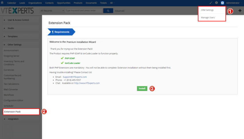244x139 pixels.
Task: Open the Administrator user dropdown
Action: pos(234,3)
